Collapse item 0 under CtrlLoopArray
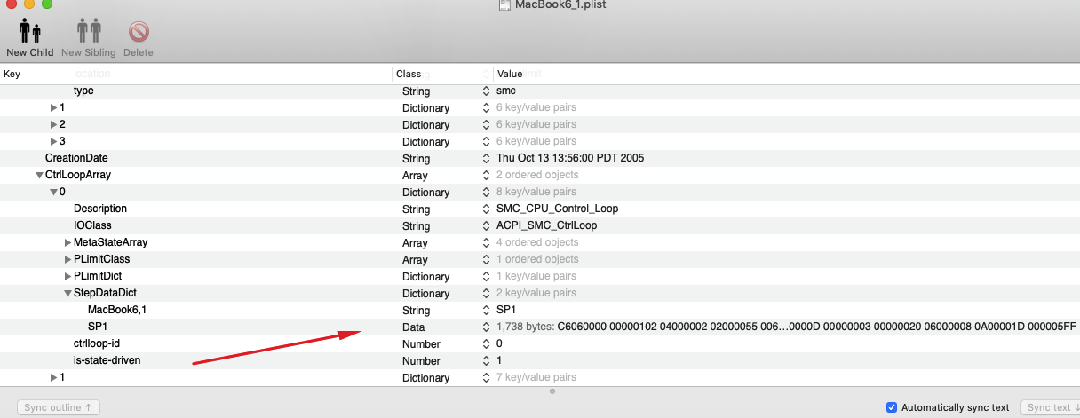 tap(53, 193)
